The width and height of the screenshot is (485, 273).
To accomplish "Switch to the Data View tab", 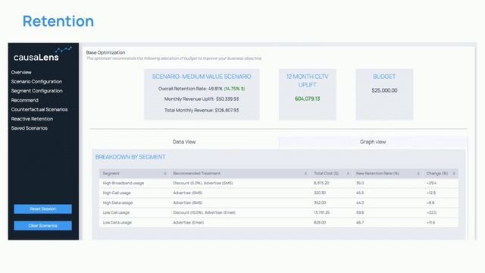I will pyautogui.click(x=184, y=142).
